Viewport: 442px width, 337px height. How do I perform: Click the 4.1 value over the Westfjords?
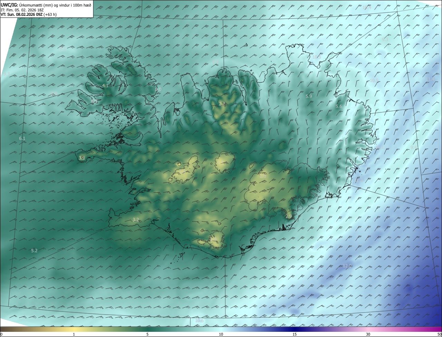tap(105, 85)
